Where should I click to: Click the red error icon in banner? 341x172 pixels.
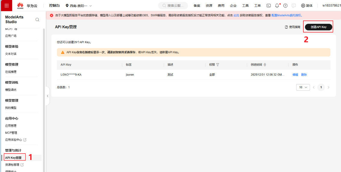point(51,15)
